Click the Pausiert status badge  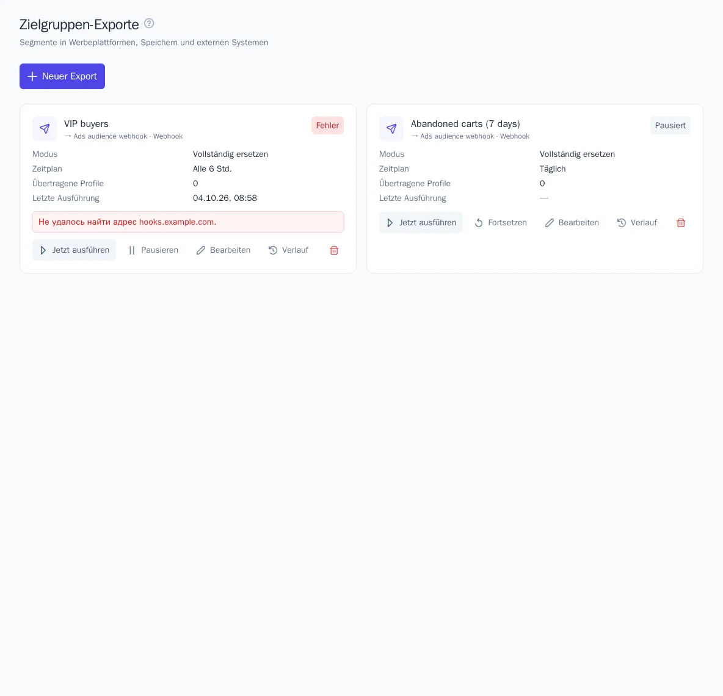670,125
